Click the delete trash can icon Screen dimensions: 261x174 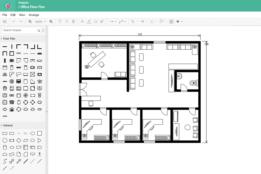(x=73, y=22)
